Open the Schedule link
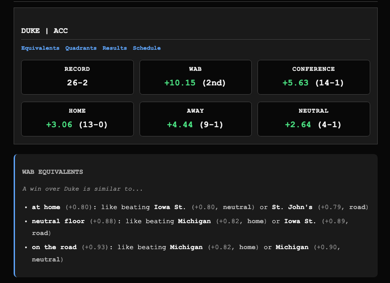Viewport: 390px width, 283px height. (x=147, y=48)
